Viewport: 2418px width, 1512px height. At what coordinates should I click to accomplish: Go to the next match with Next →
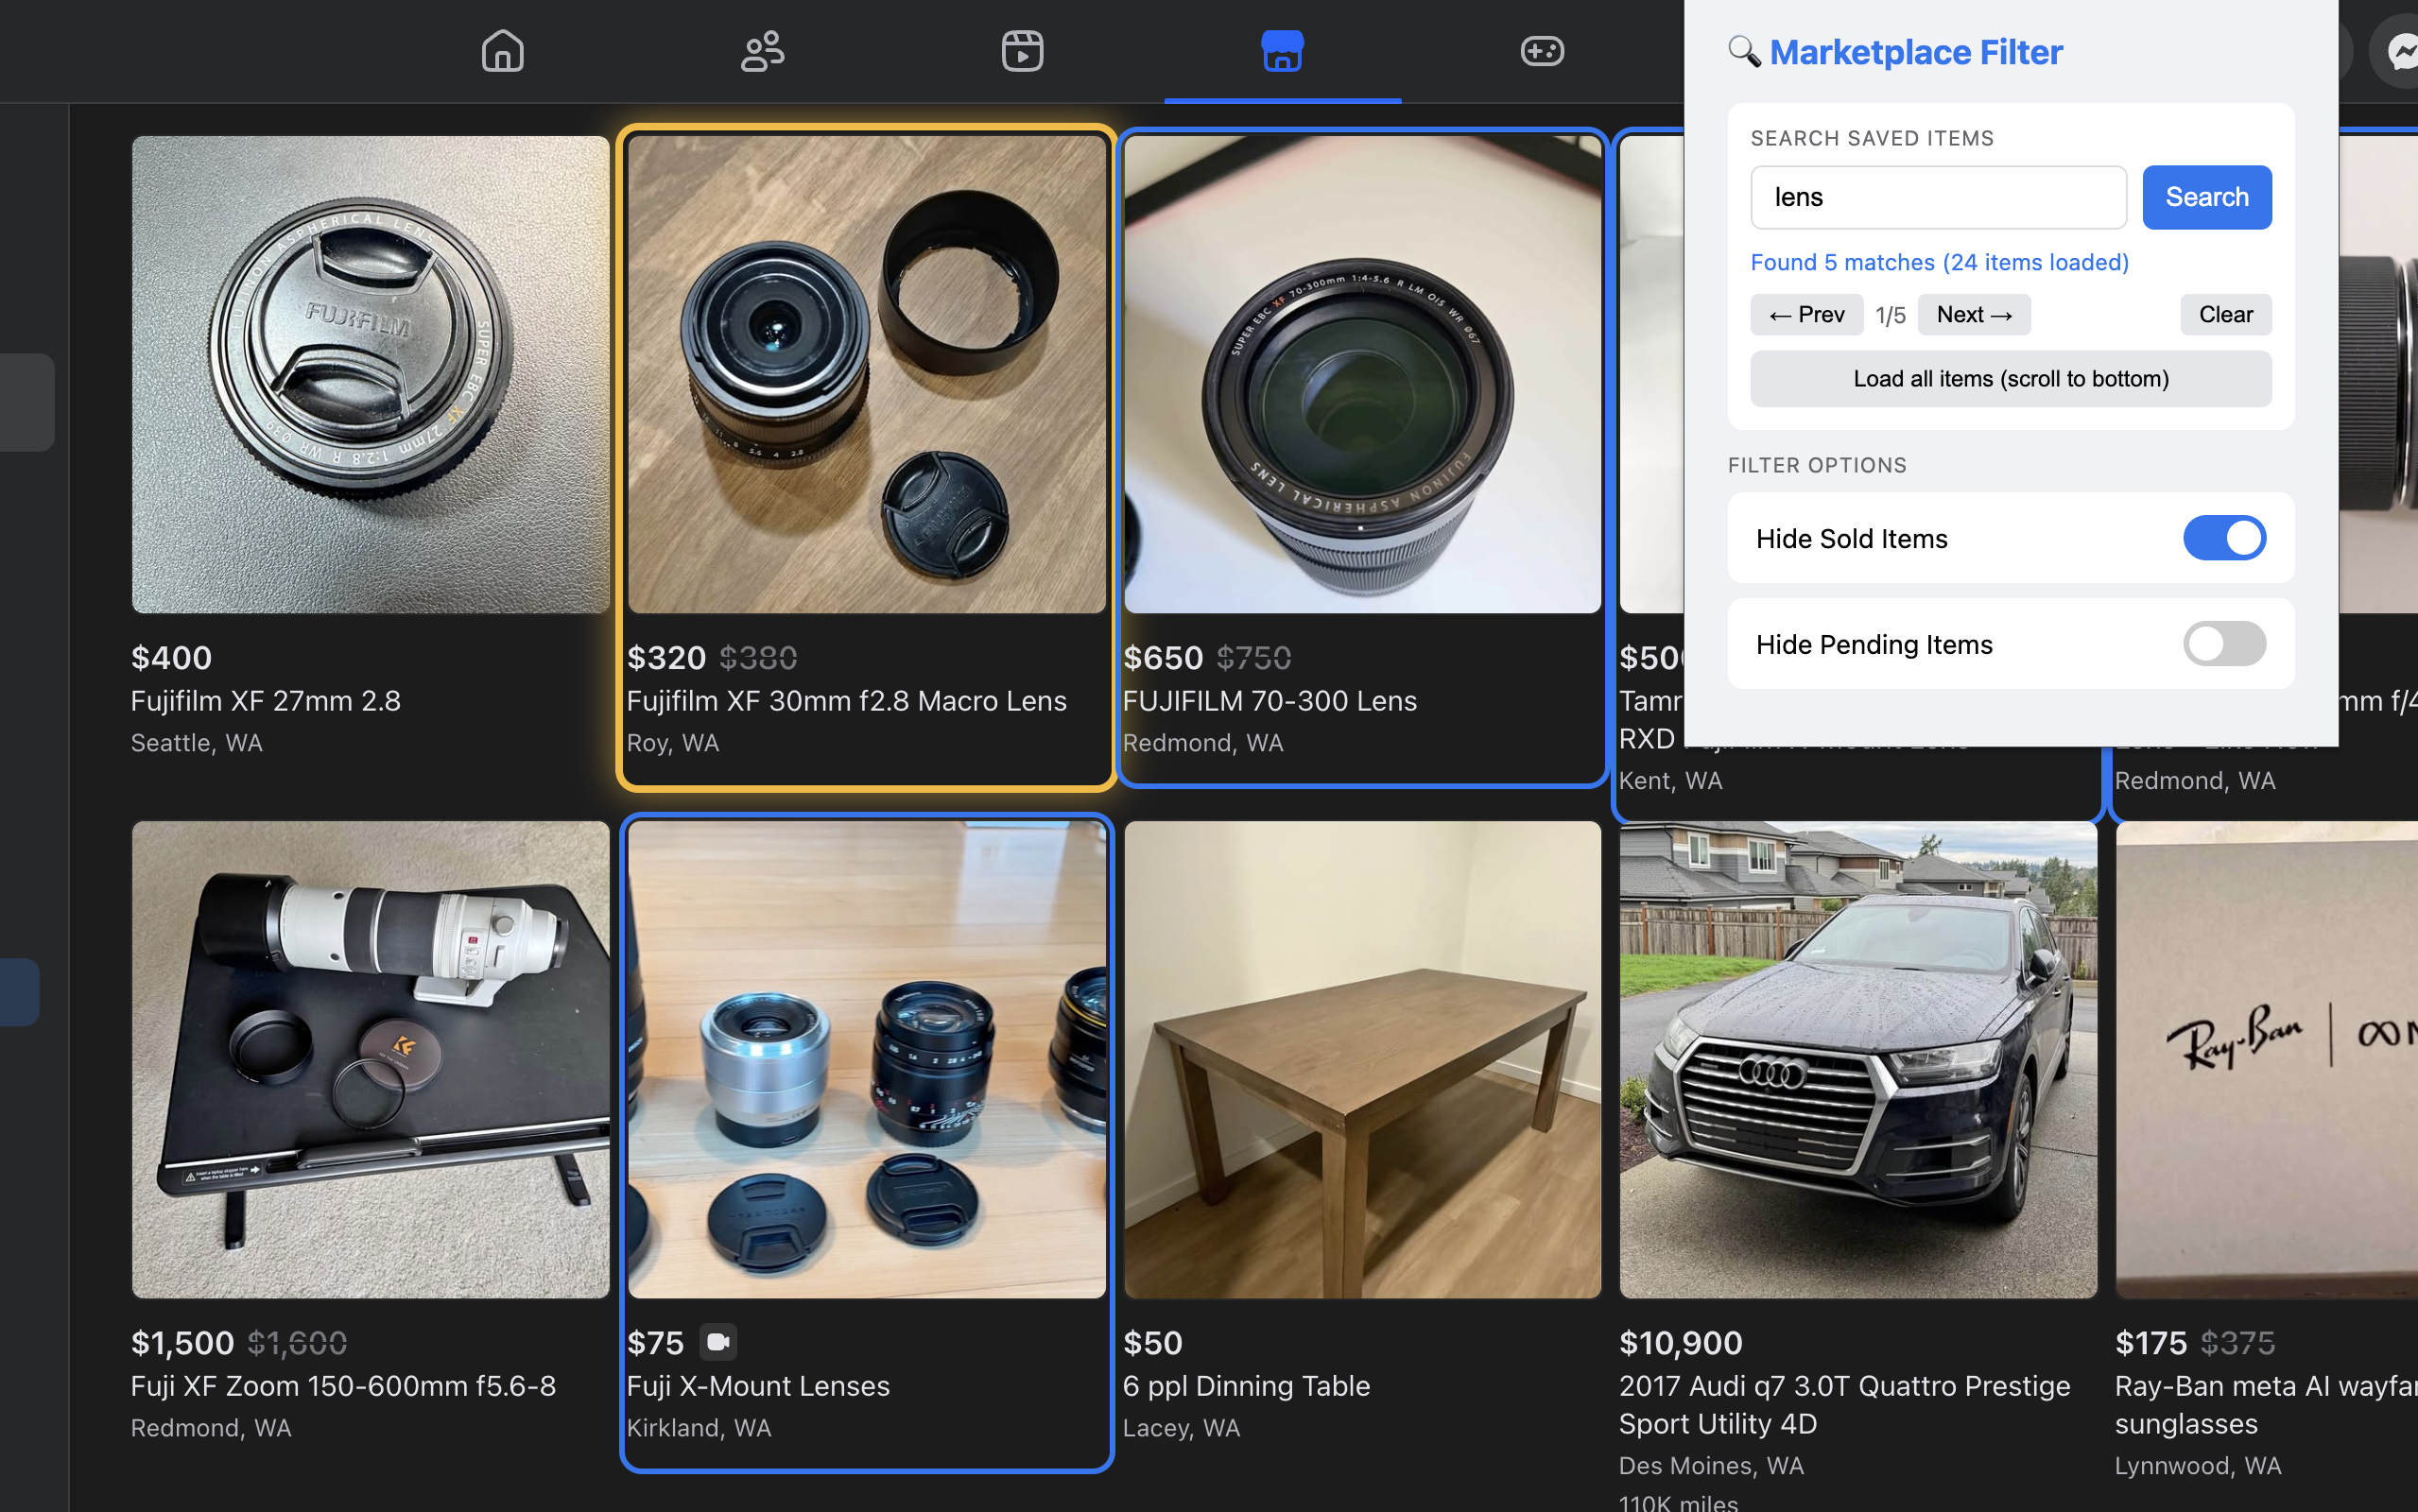coord(1974,315)
